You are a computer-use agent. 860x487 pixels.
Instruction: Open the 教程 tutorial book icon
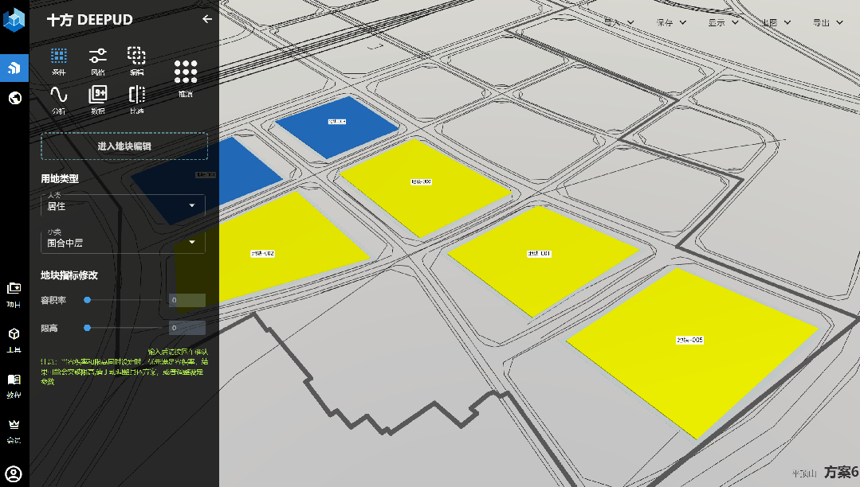click(x=14, y=385)
